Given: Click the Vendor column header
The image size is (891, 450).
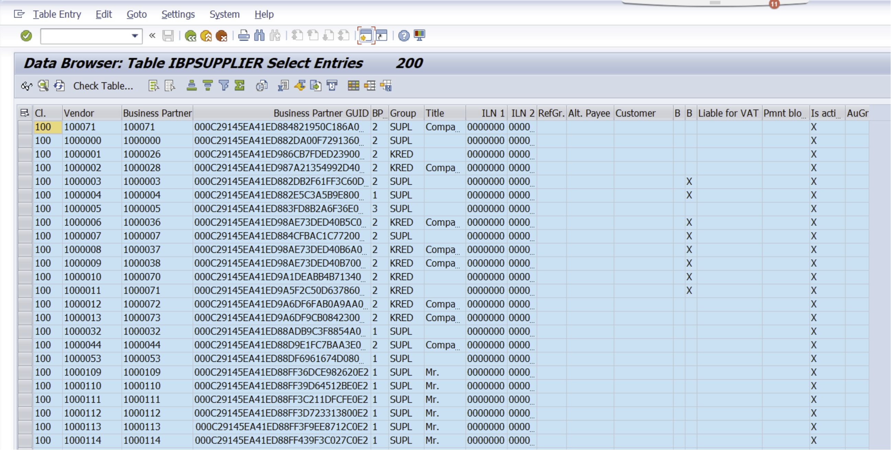Looking at the screenshot, I should click(x=92, y=113).
